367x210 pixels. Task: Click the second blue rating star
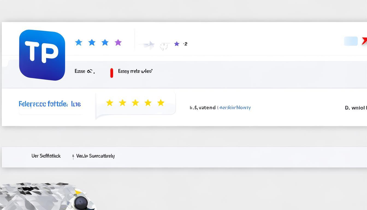pos(92,42)
